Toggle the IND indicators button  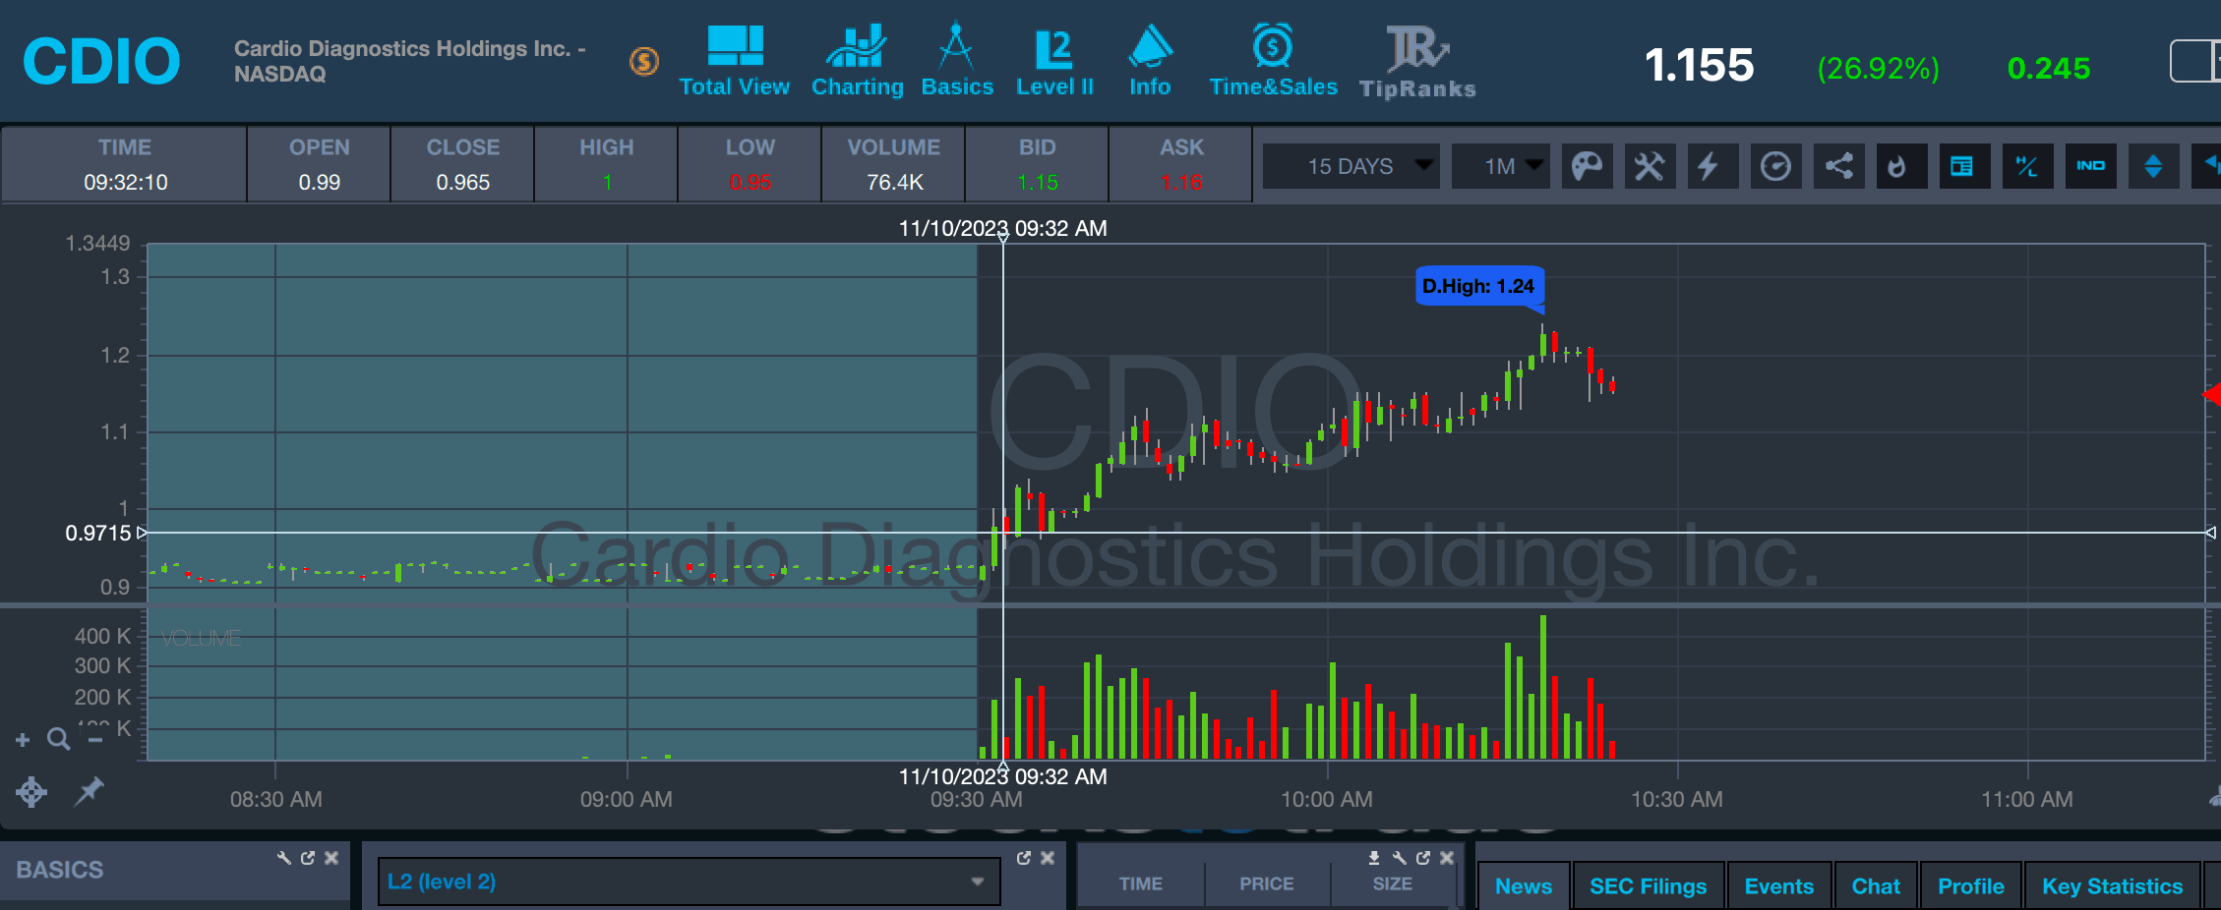(2090, 166)
